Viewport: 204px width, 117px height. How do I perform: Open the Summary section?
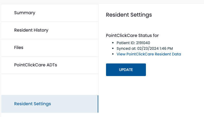click(50, 13)
